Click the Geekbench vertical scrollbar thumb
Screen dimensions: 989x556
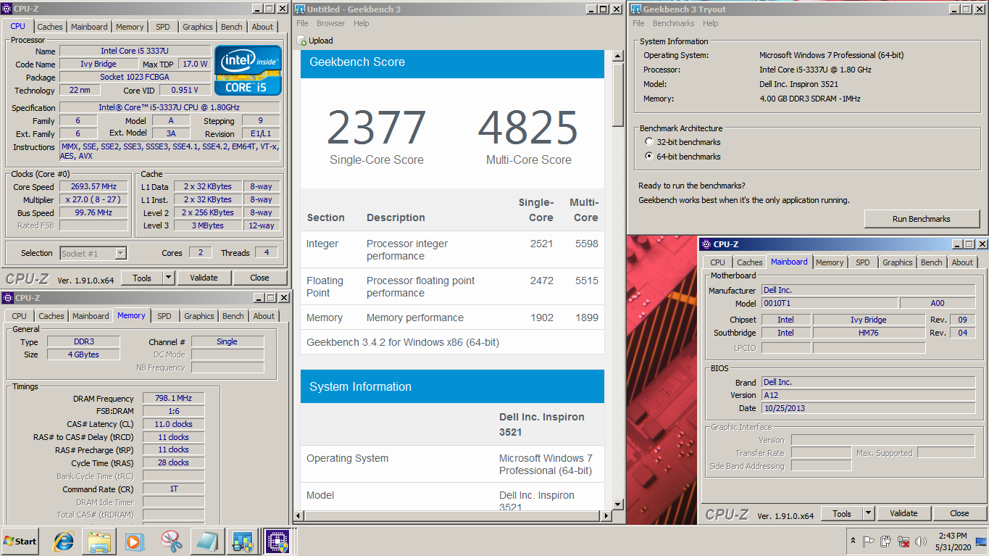click(x=618, y=95)
